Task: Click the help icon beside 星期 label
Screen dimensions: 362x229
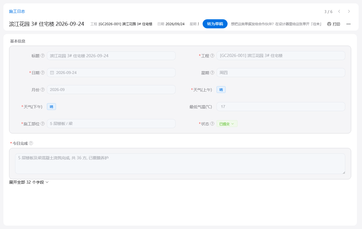Action: pyautogui.click(x=212, y=73)
